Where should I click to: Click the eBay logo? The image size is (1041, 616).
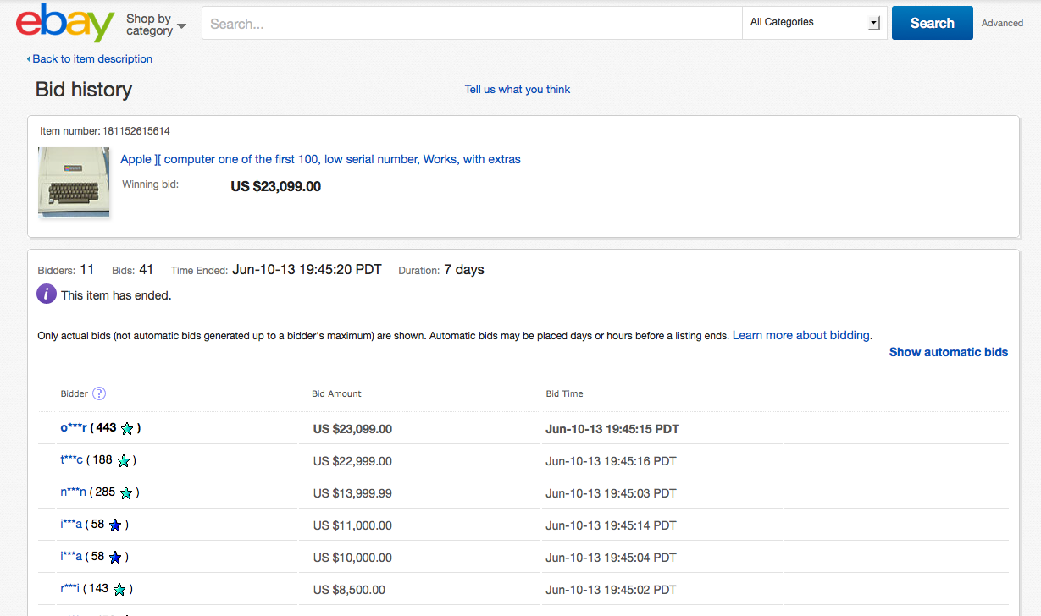pos(64,23)
